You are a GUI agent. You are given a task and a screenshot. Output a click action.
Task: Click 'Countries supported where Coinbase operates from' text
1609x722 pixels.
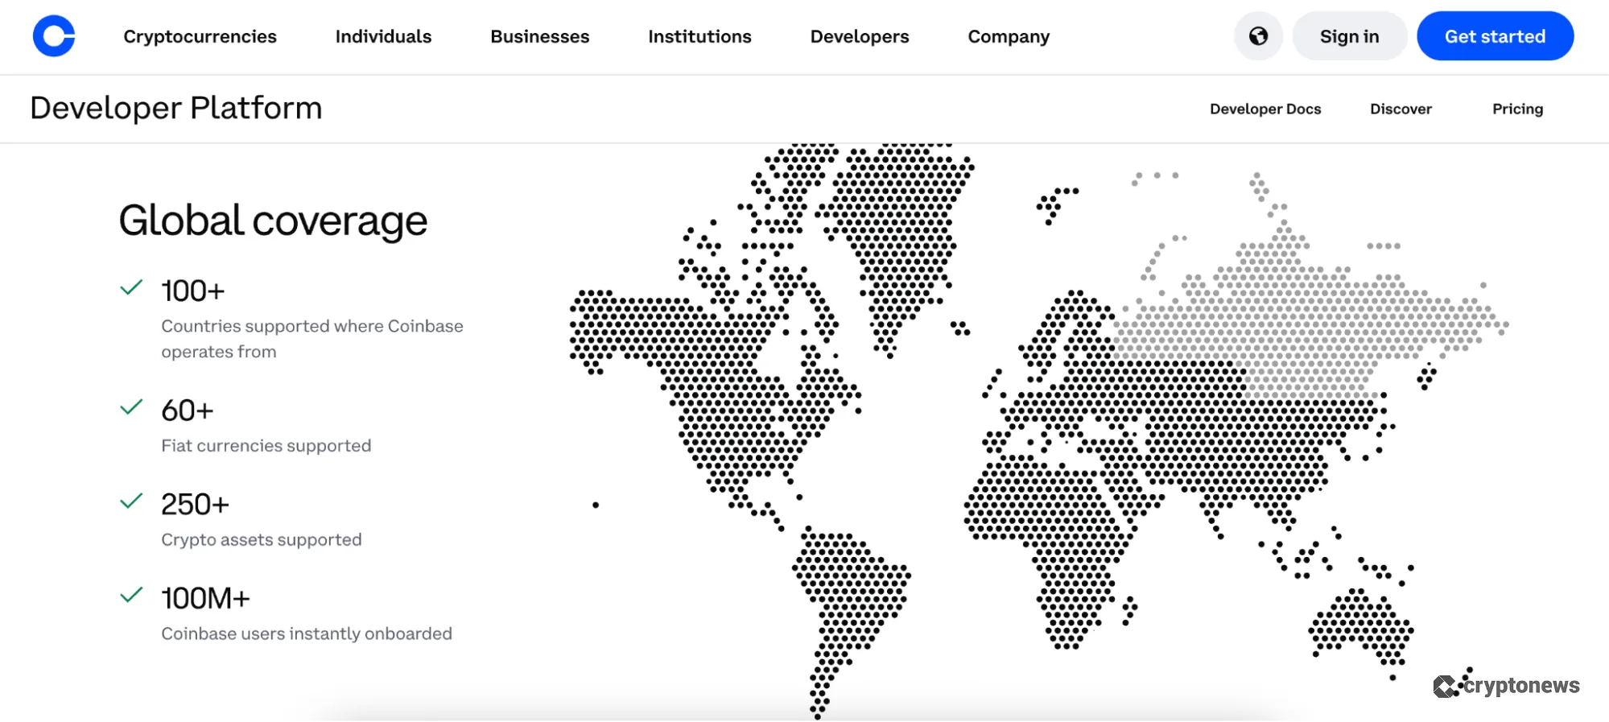[312, 339]
